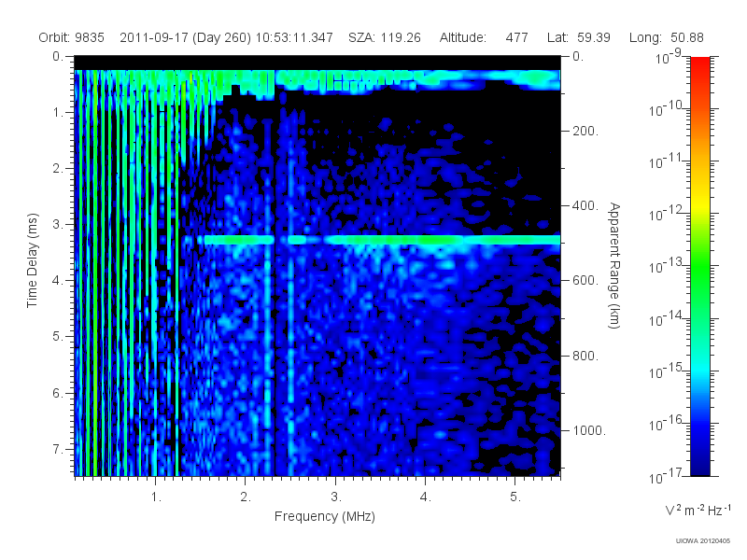The height and width of the screenshot is (560, 747).
Task: Click the 5. tick label on the time delay axis
Action: pos(57,336)
